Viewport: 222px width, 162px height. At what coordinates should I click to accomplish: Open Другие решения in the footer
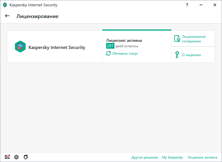144,157
